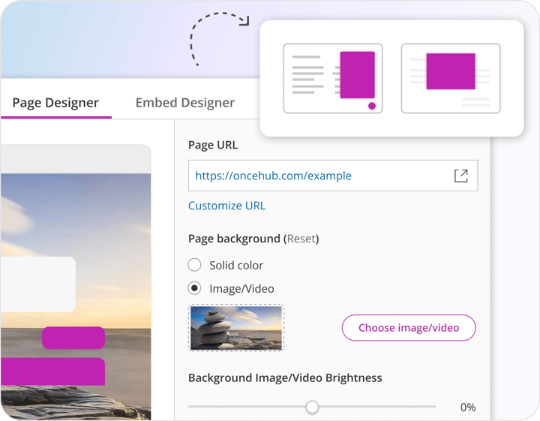Switch to the Page Designer tab

pos(55,103)
